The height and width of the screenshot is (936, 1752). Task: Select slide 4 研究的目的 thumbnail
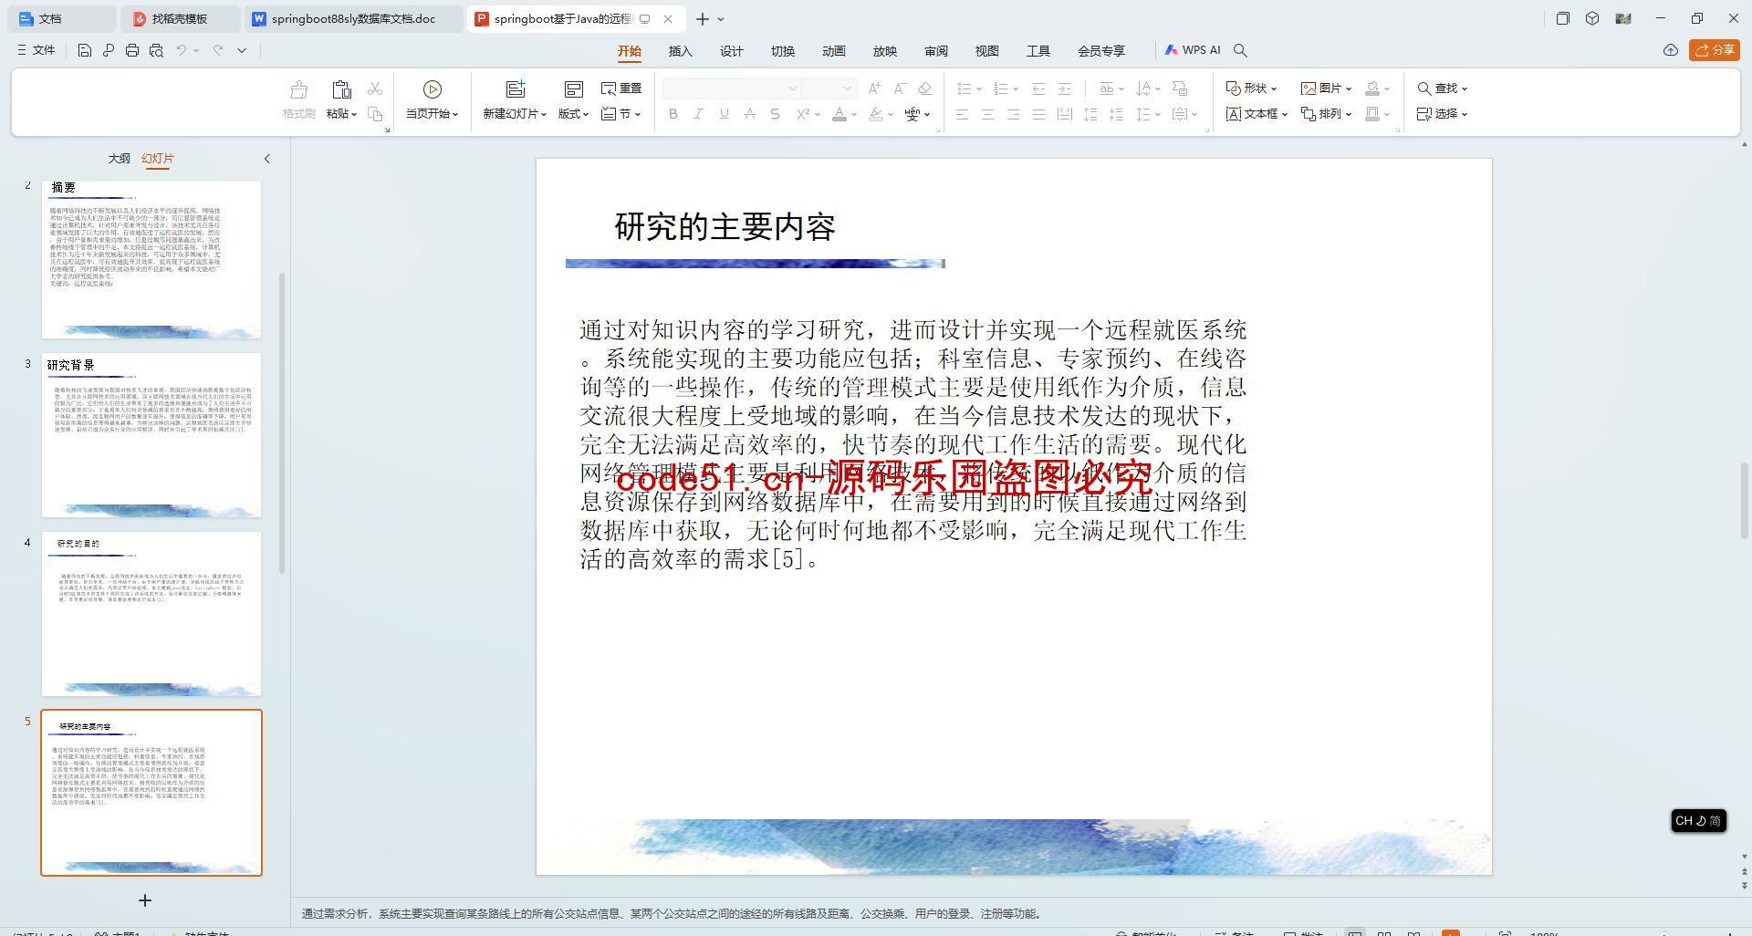(x=151, y=614)
